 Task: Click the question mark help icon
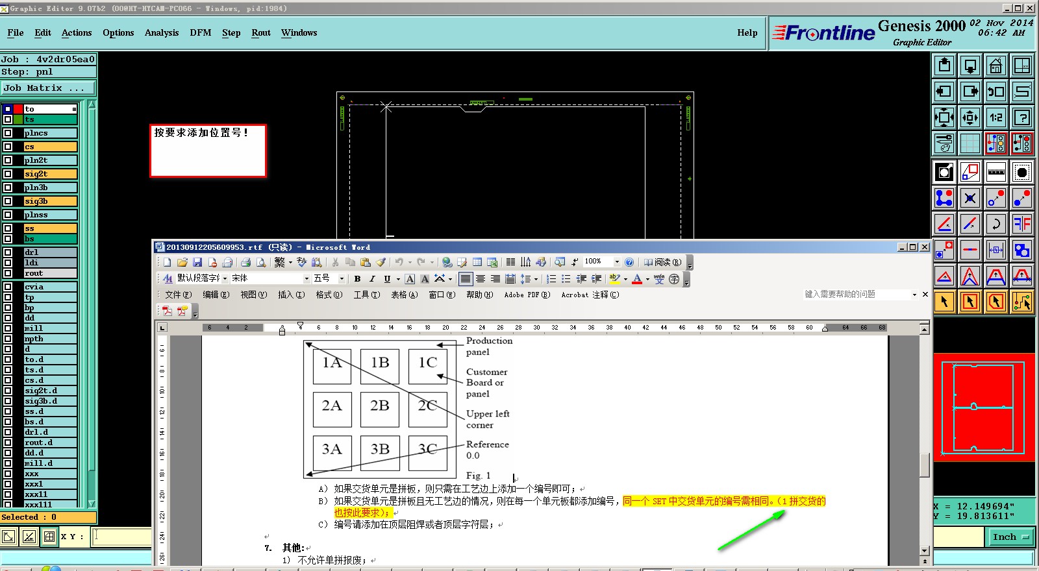[x=1022, y=117]
